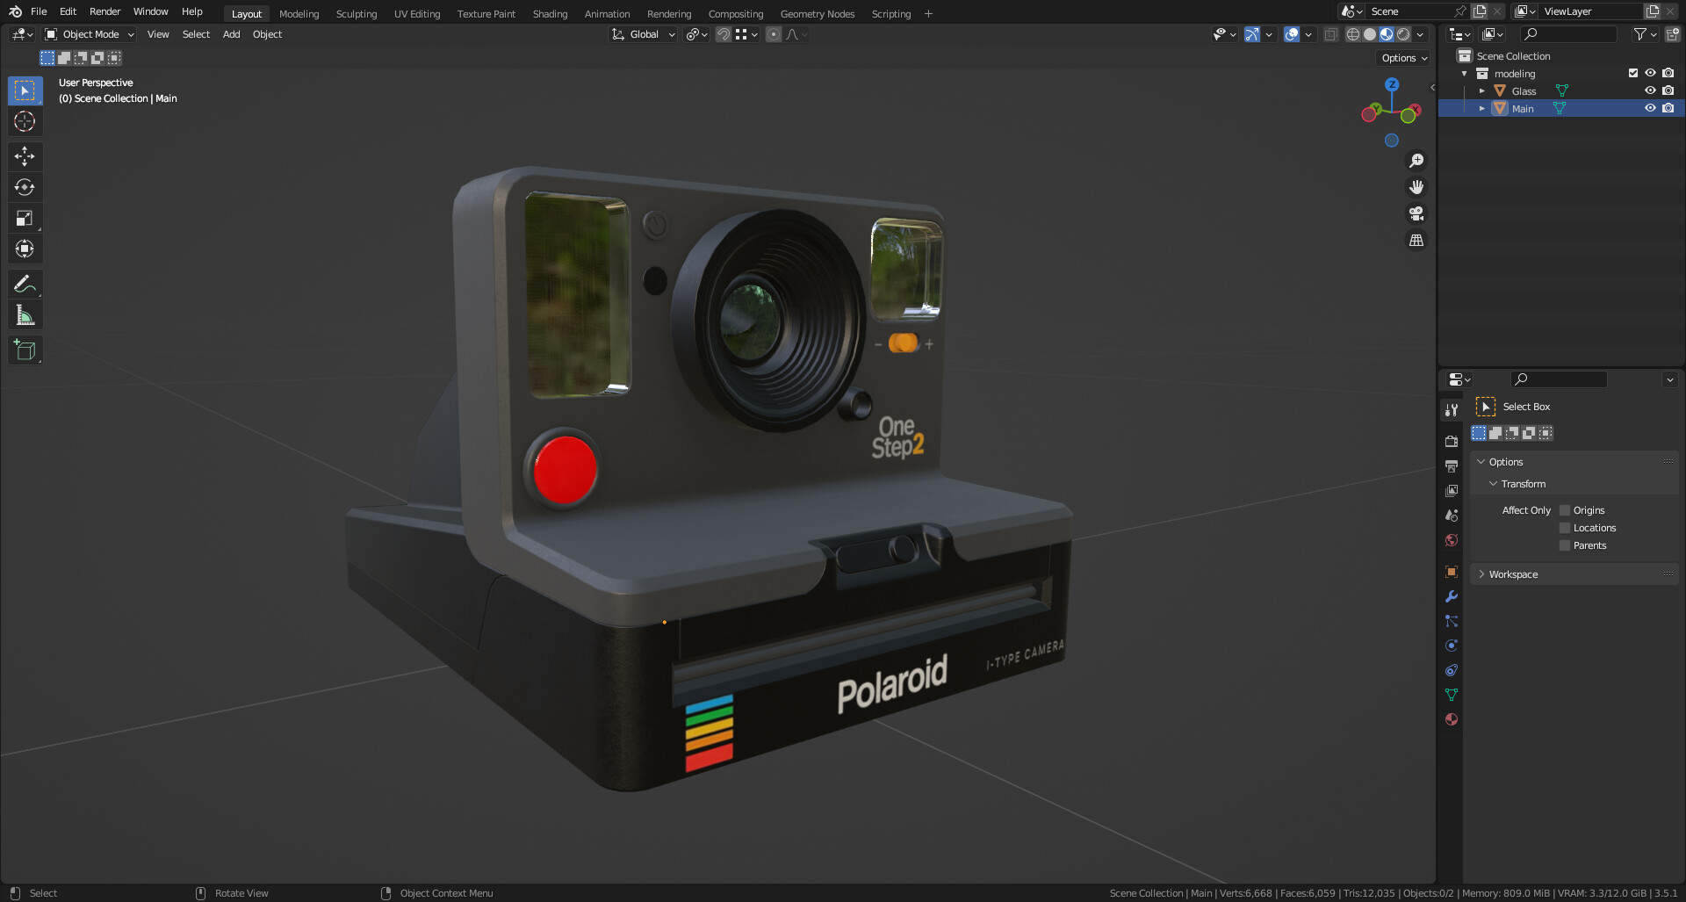Hide the Glass collection in viewport
This screenshot has width=1686, height=902.
[x=1650, y=90]
